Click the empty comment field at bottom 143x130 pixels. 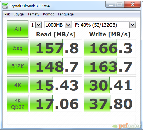point(71,120)
